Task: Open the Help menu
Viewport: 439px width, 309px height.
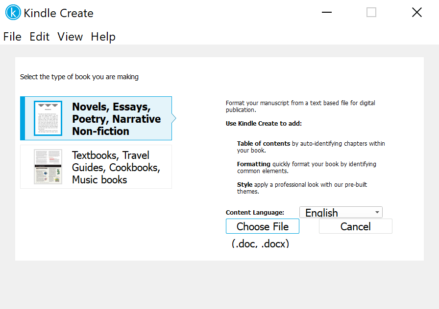Action: click(x=103, y=37)
